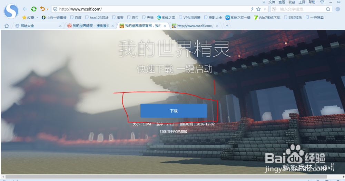The height and width of the screenshot is (181, 345).
Task: Click the orange undo-close-tab icon
Action: click(x=42, y=9)
